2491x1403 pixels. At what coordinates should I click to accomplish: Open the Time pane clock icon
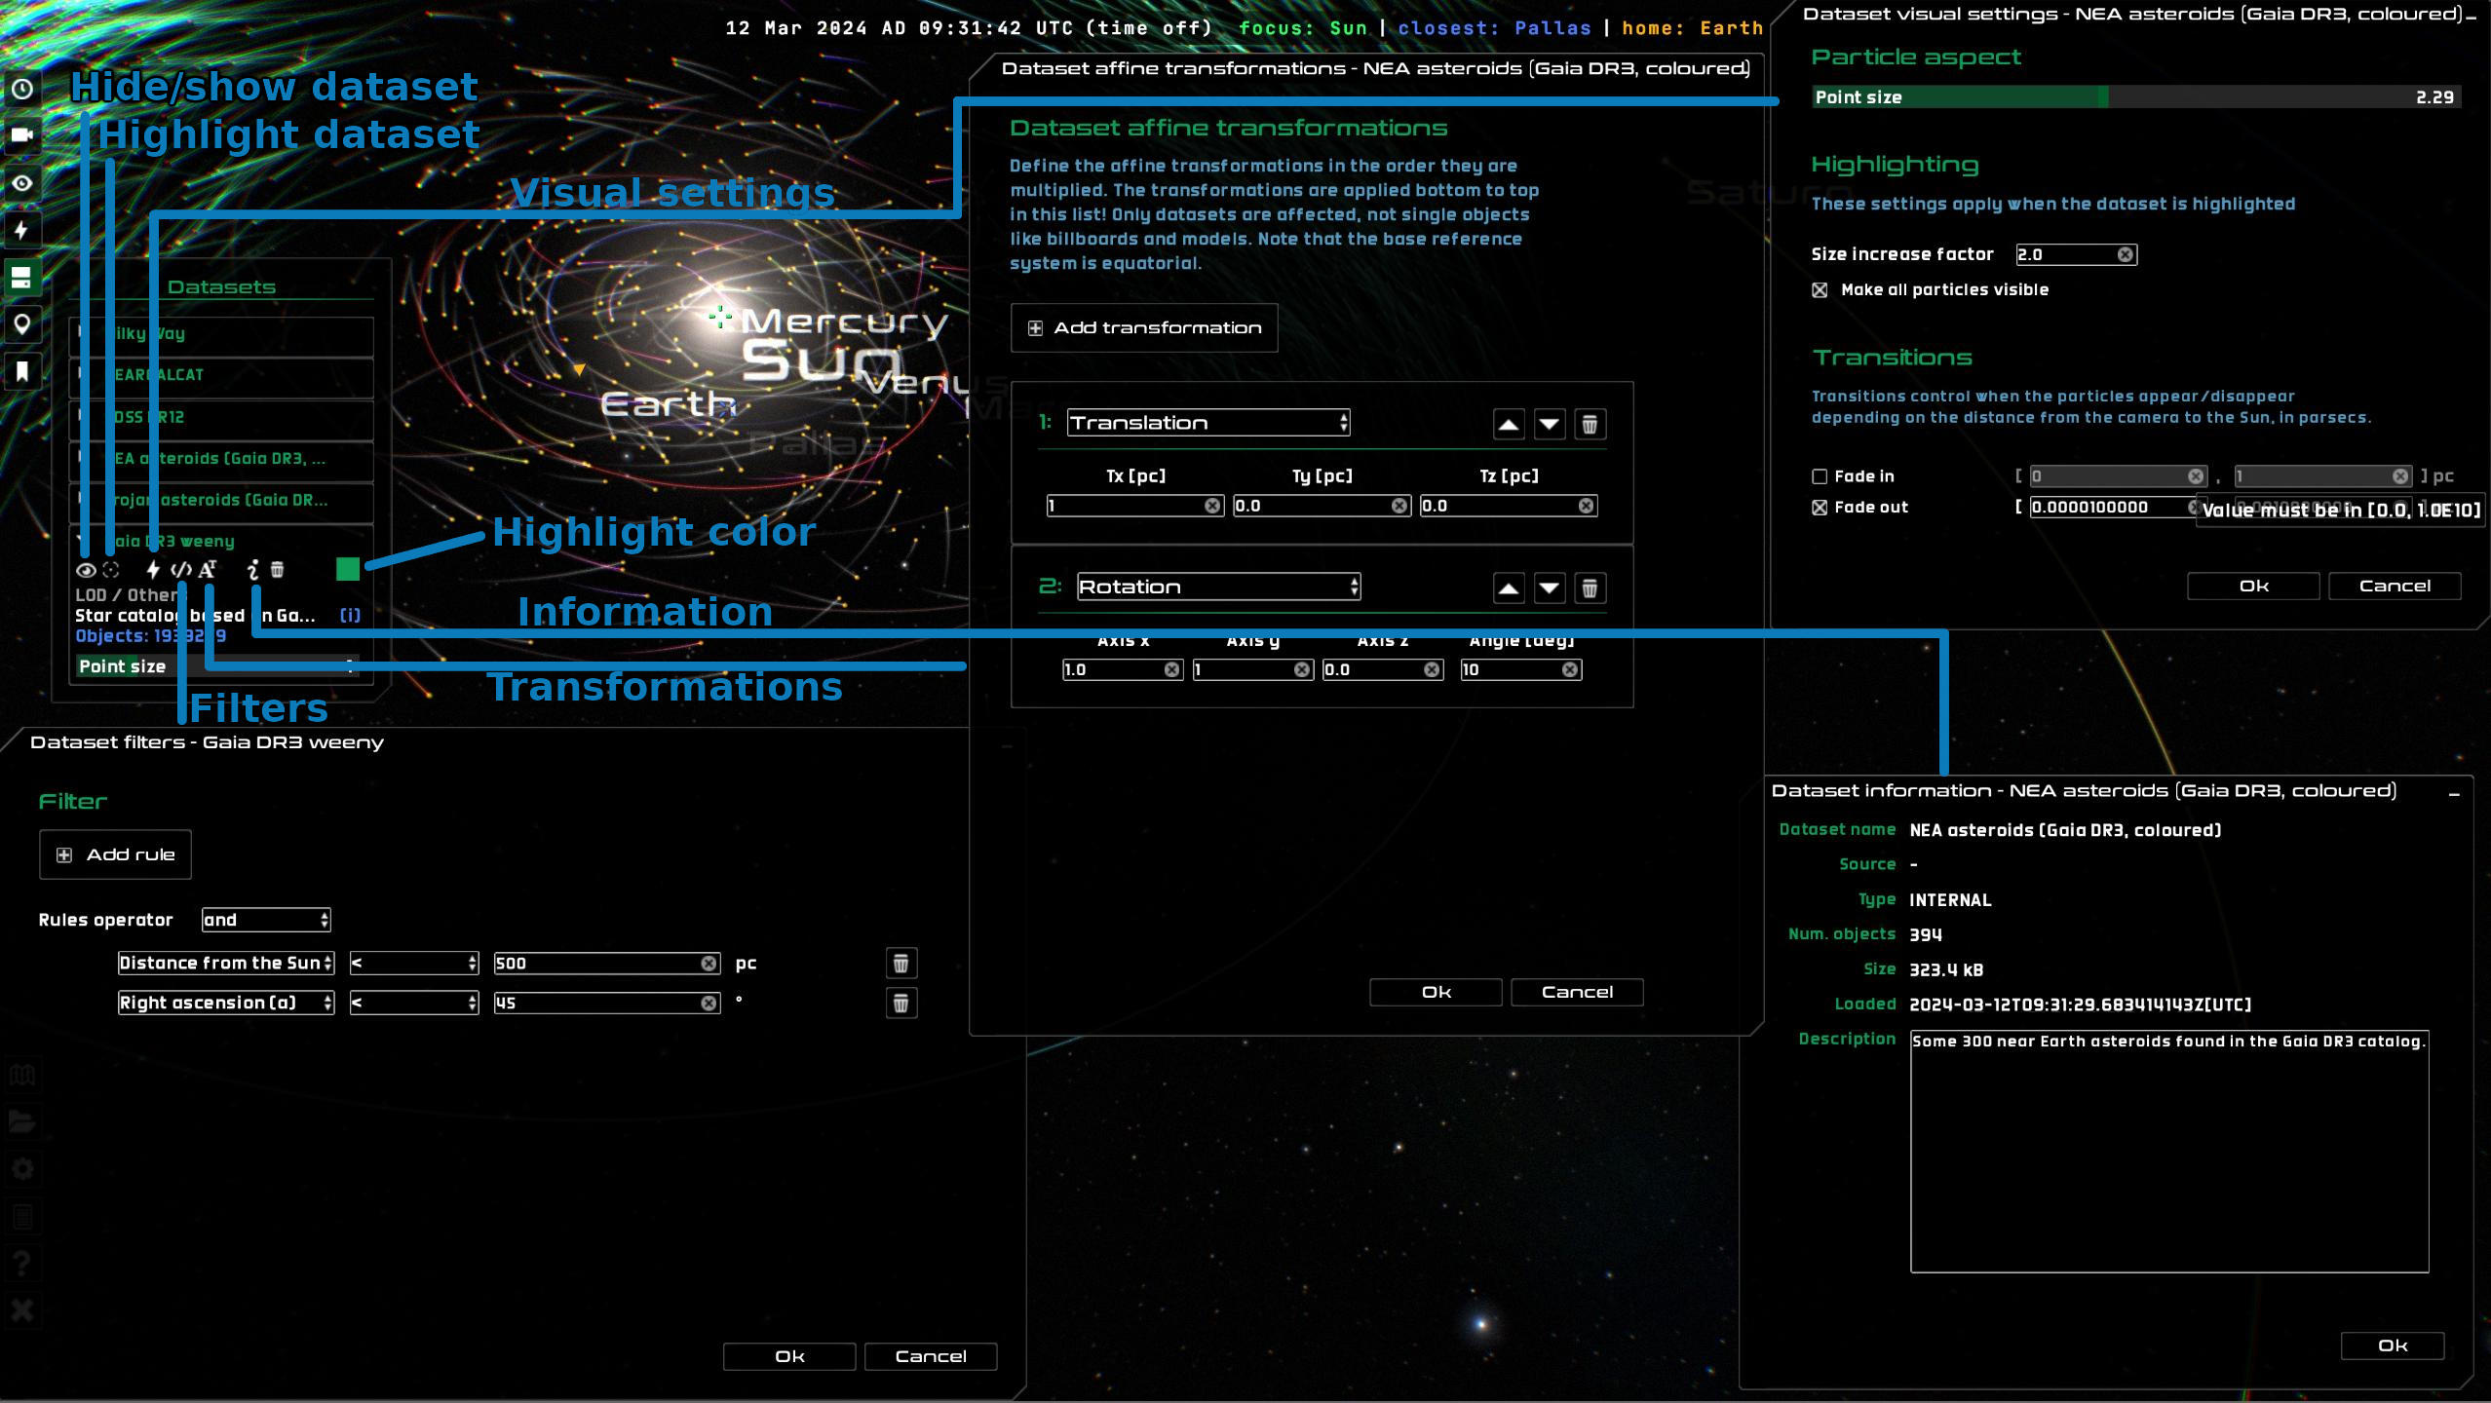22,90
